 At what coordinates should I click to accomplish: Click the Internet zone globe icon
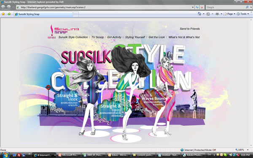coord(182,150)
